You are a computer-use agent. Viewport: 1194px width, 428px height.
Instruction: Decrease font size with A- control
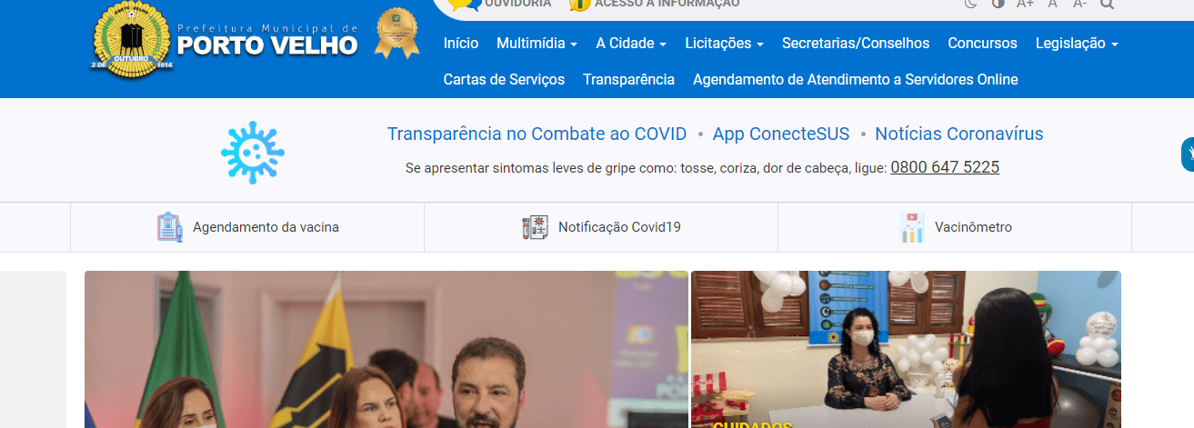[x=1079, y=4]
